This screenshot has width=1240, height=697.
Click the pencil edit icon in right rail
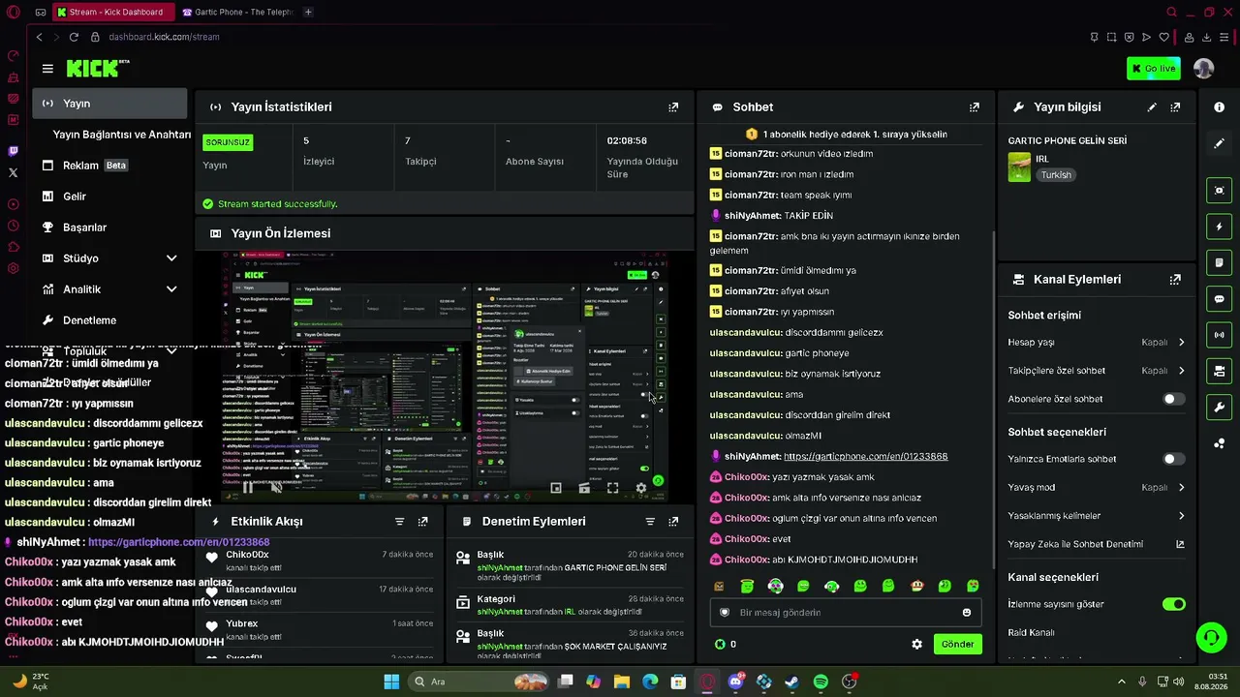pos(1220,143)
